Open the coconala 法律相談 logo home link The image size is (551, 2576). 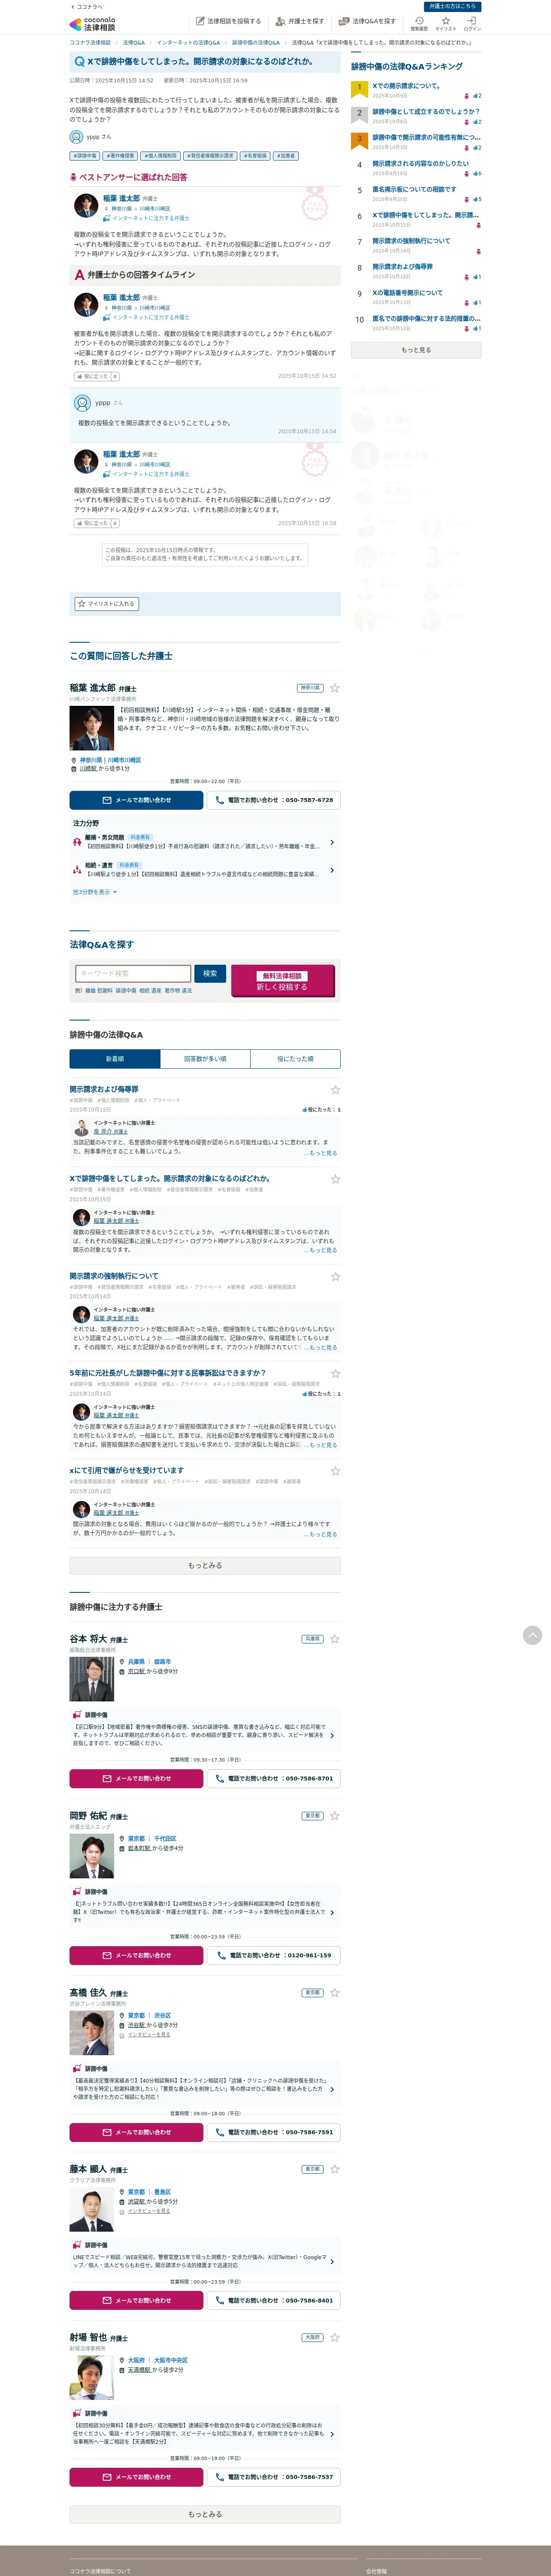pos(92,24)
